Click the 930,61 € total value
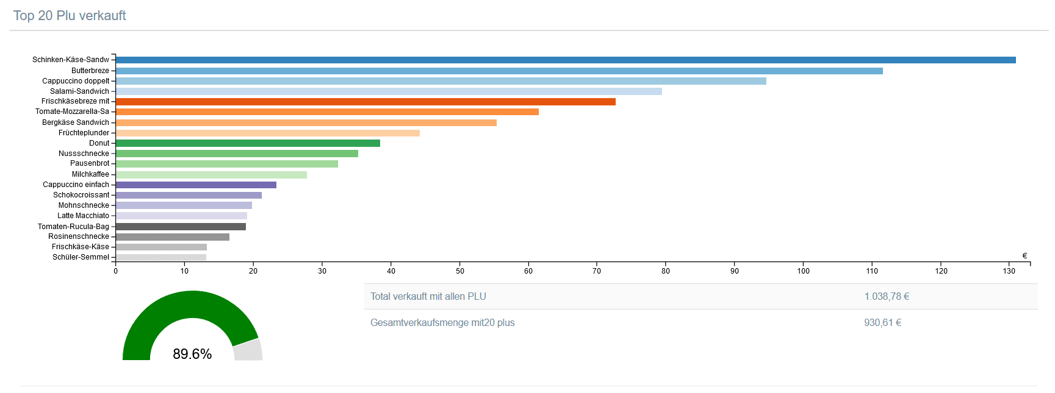Image resolution: width=1055 pixels, height=393 pixels. coord(882,323)
